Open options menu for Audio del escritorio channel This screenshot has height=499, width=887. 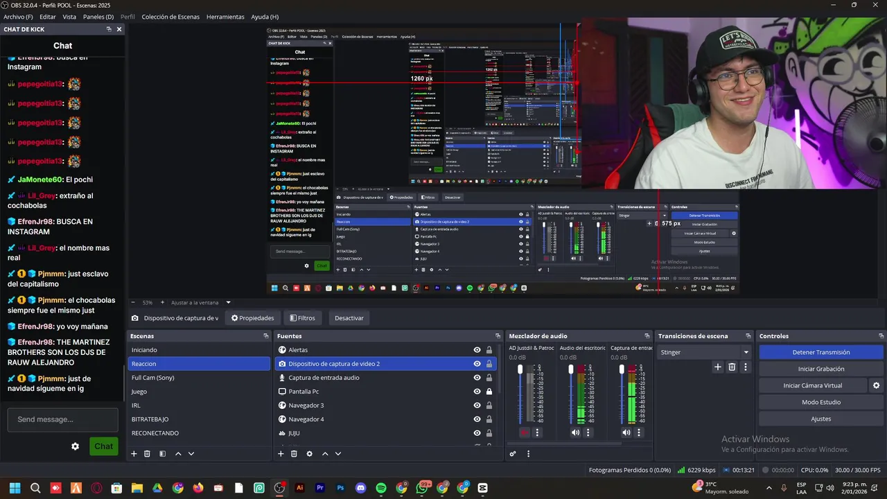click(x=588, y=432)
